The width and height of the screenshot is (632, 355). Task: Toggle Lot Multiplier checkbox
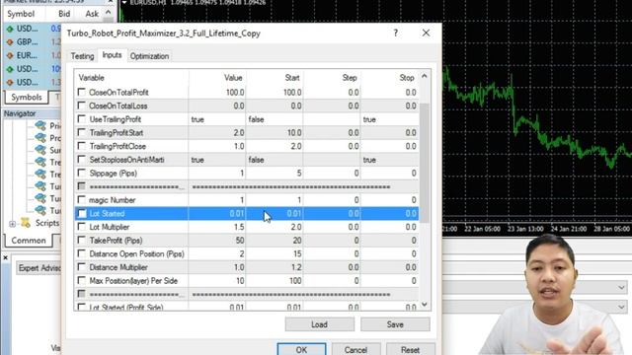(81, 227)
